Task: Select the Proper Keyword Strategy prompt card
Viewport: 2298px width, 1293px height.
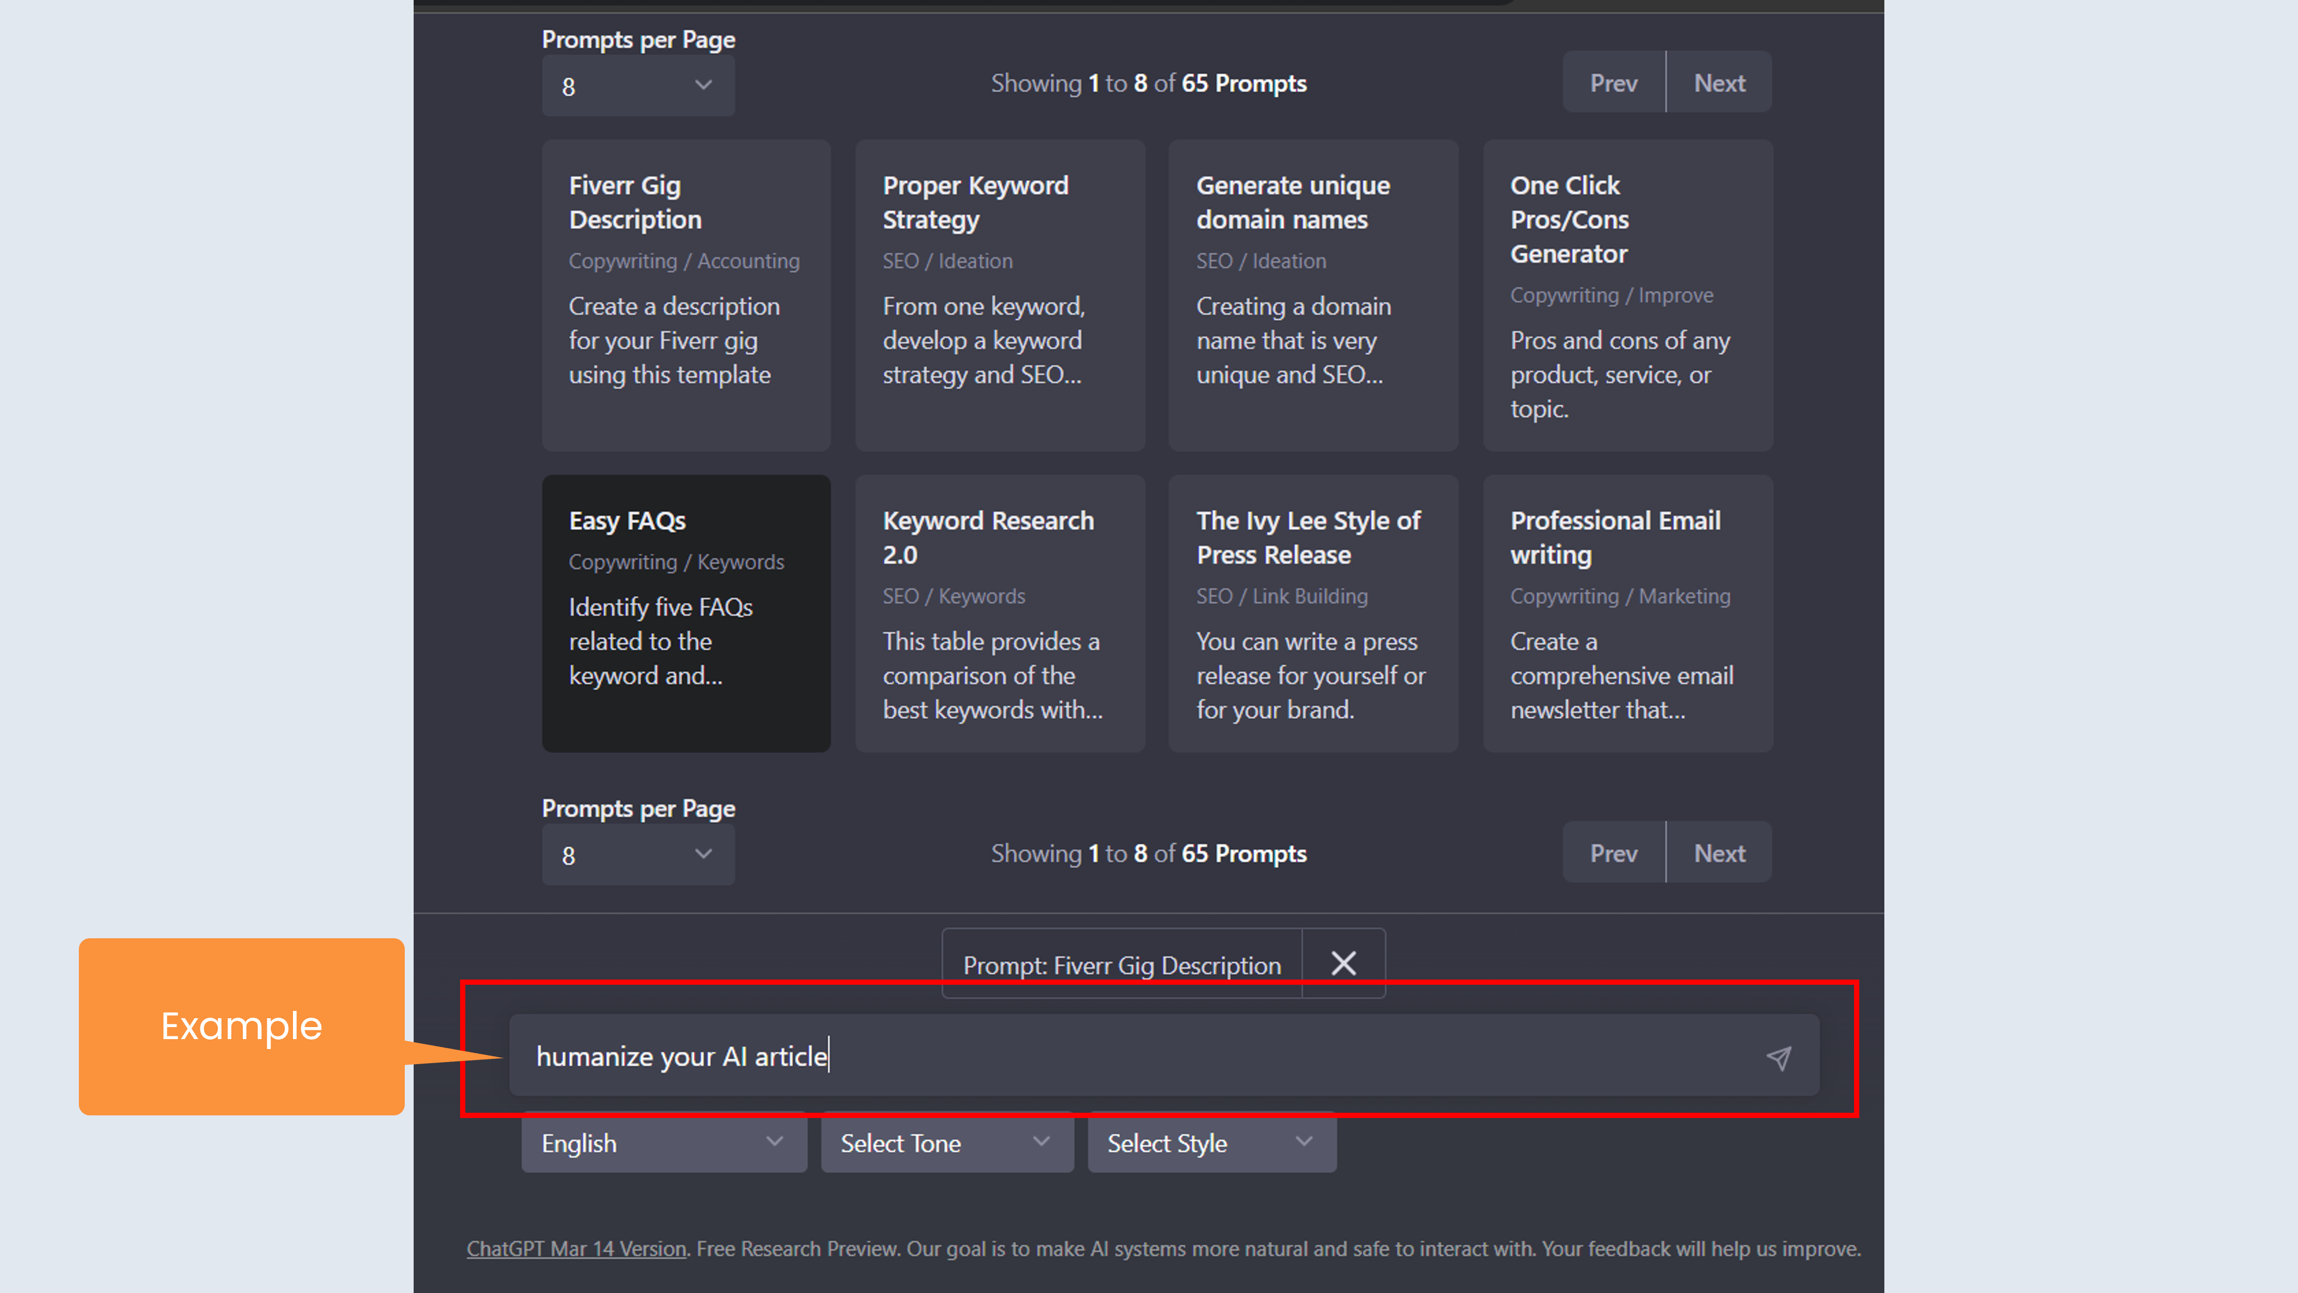Action: coord(999,295)
